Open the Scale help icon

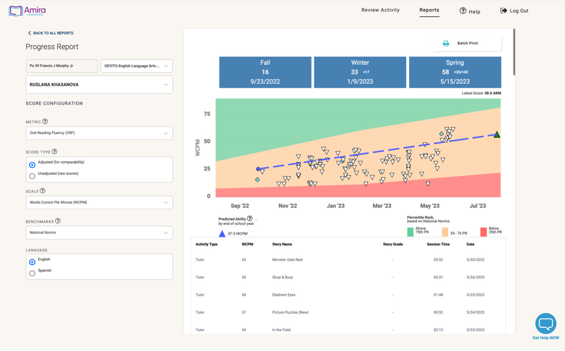43,191
